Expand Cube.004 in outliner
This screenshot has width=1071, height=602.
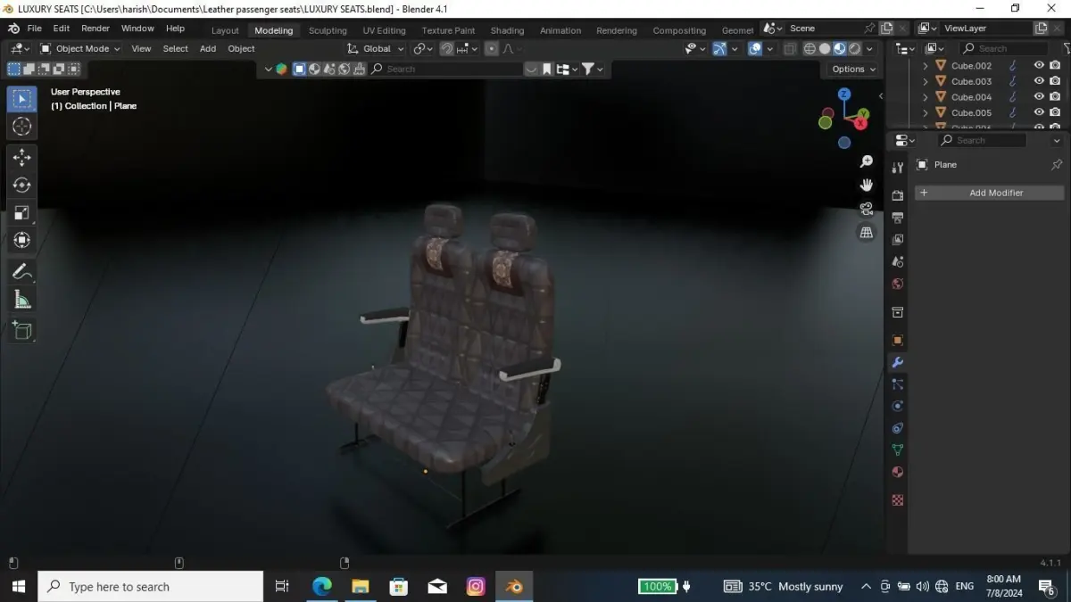pos(926,97)
